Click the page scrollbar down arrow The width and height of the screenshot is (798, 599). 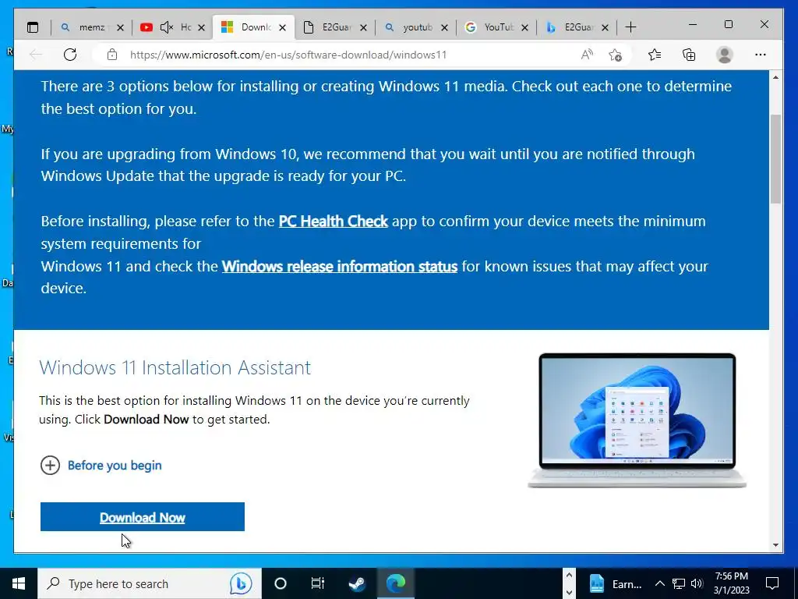tap(775, 545)
